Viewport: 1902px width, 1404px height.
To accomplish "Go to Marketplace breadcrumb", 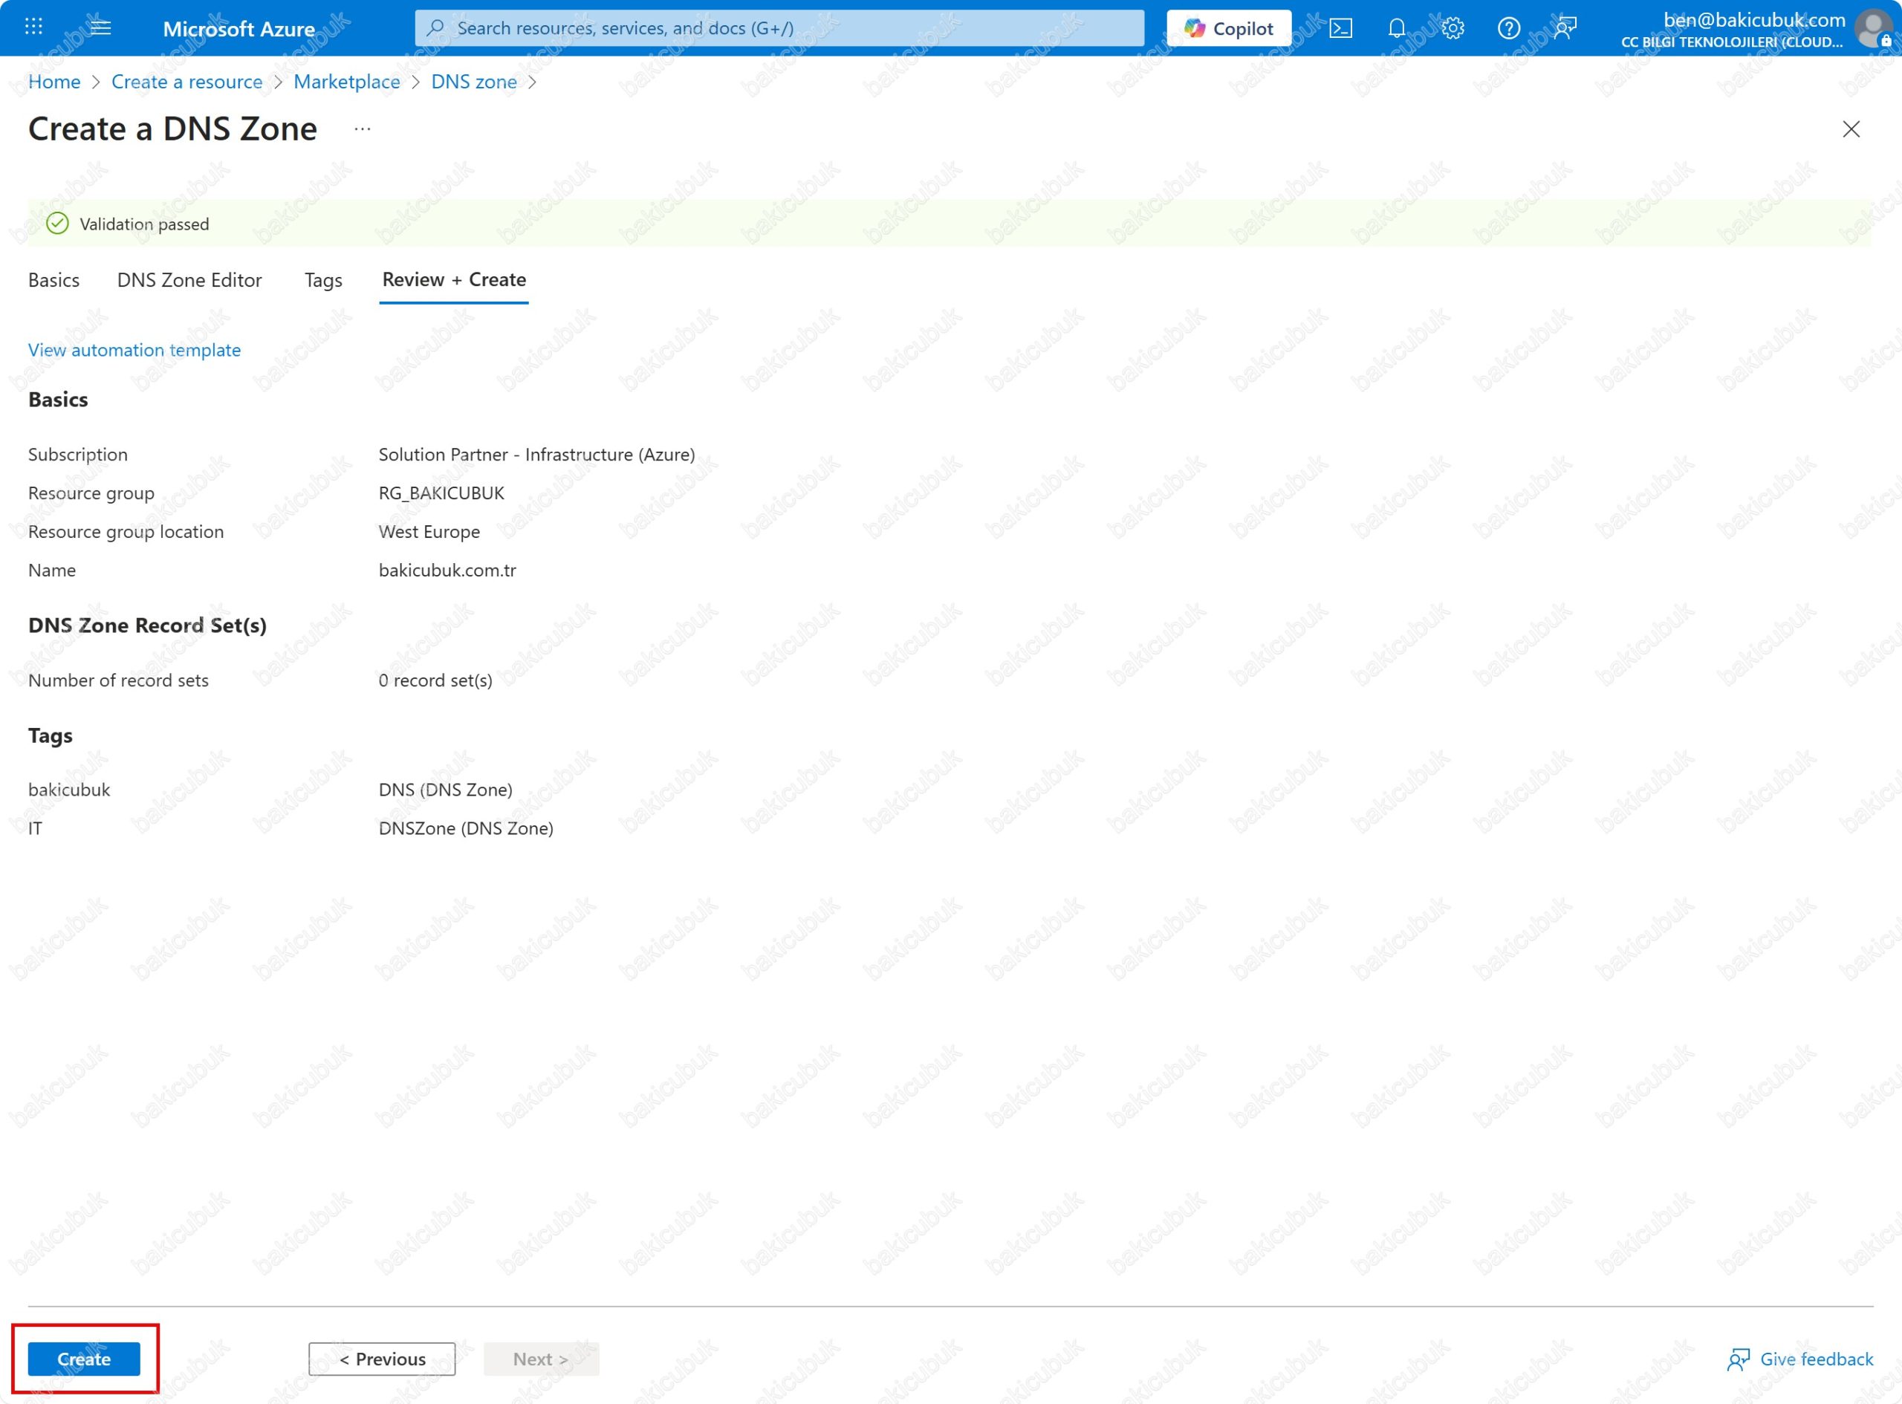I will coord(347,82).
